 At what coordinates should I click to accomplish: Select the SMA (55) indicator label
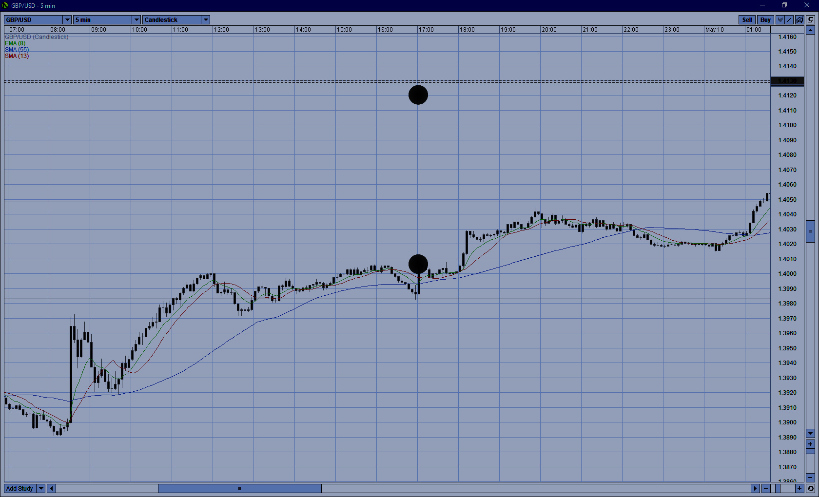tap(17, 50)
